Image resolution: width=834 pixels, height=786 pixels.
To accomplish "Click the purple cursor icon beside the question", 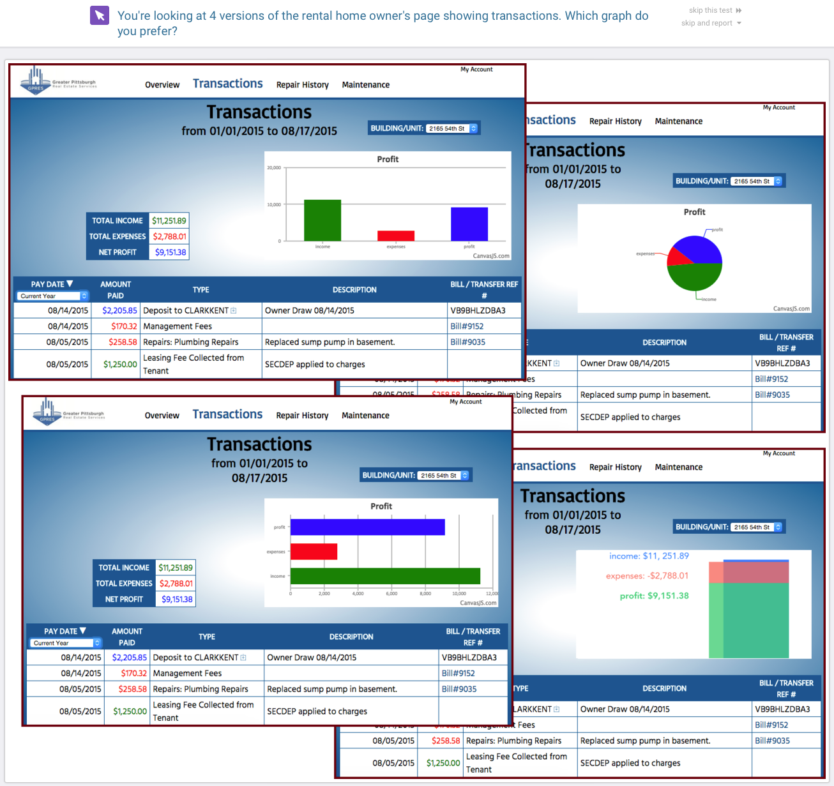I will click(x=100, y=16).
